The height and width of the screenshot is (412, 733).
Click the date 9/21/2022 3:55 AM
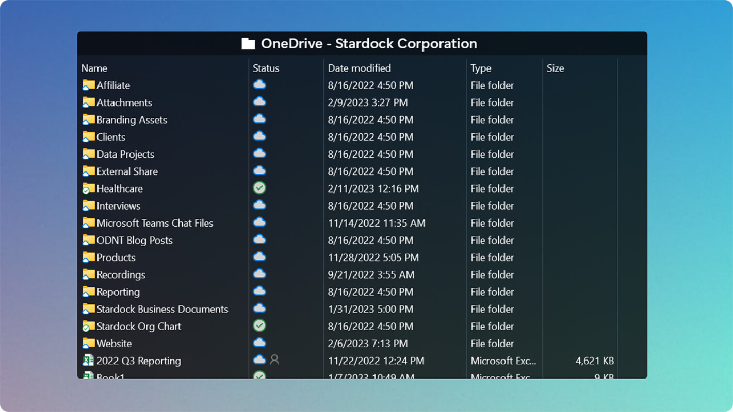(371, 275)
